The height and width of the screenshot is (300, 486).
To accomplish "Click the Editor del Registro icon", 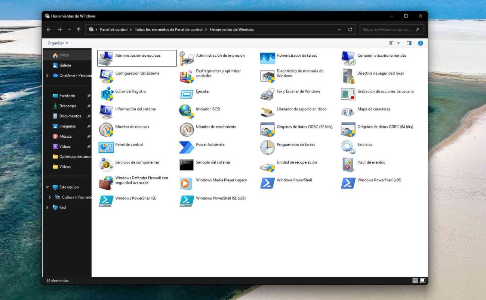I will (x=106, y=94).
